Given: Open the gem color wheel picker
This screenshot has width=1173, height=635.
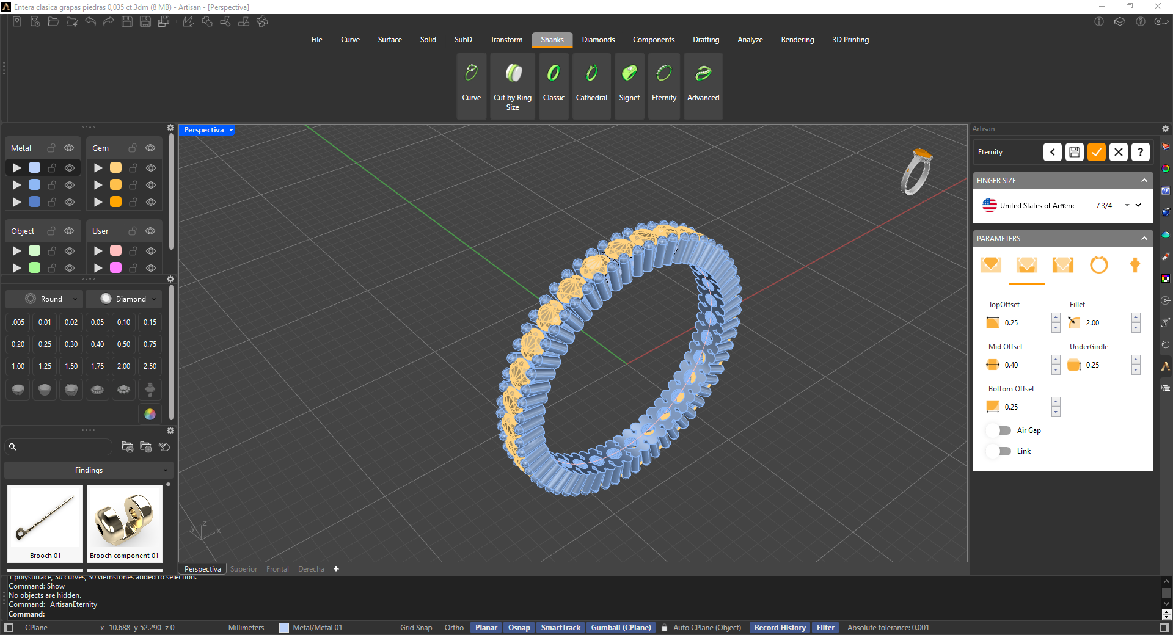Looking at the screenshot, I should pyautogui.click(x=150, y=414).
